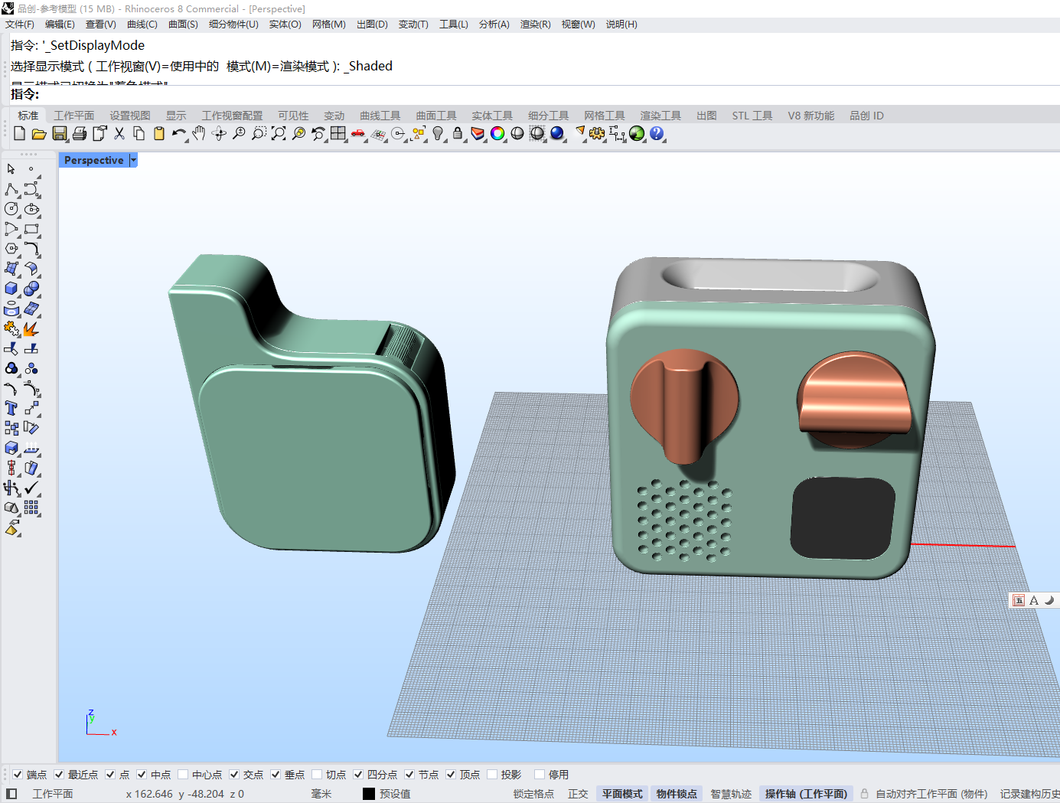Click the Undo arrow icon

(178, 134)
